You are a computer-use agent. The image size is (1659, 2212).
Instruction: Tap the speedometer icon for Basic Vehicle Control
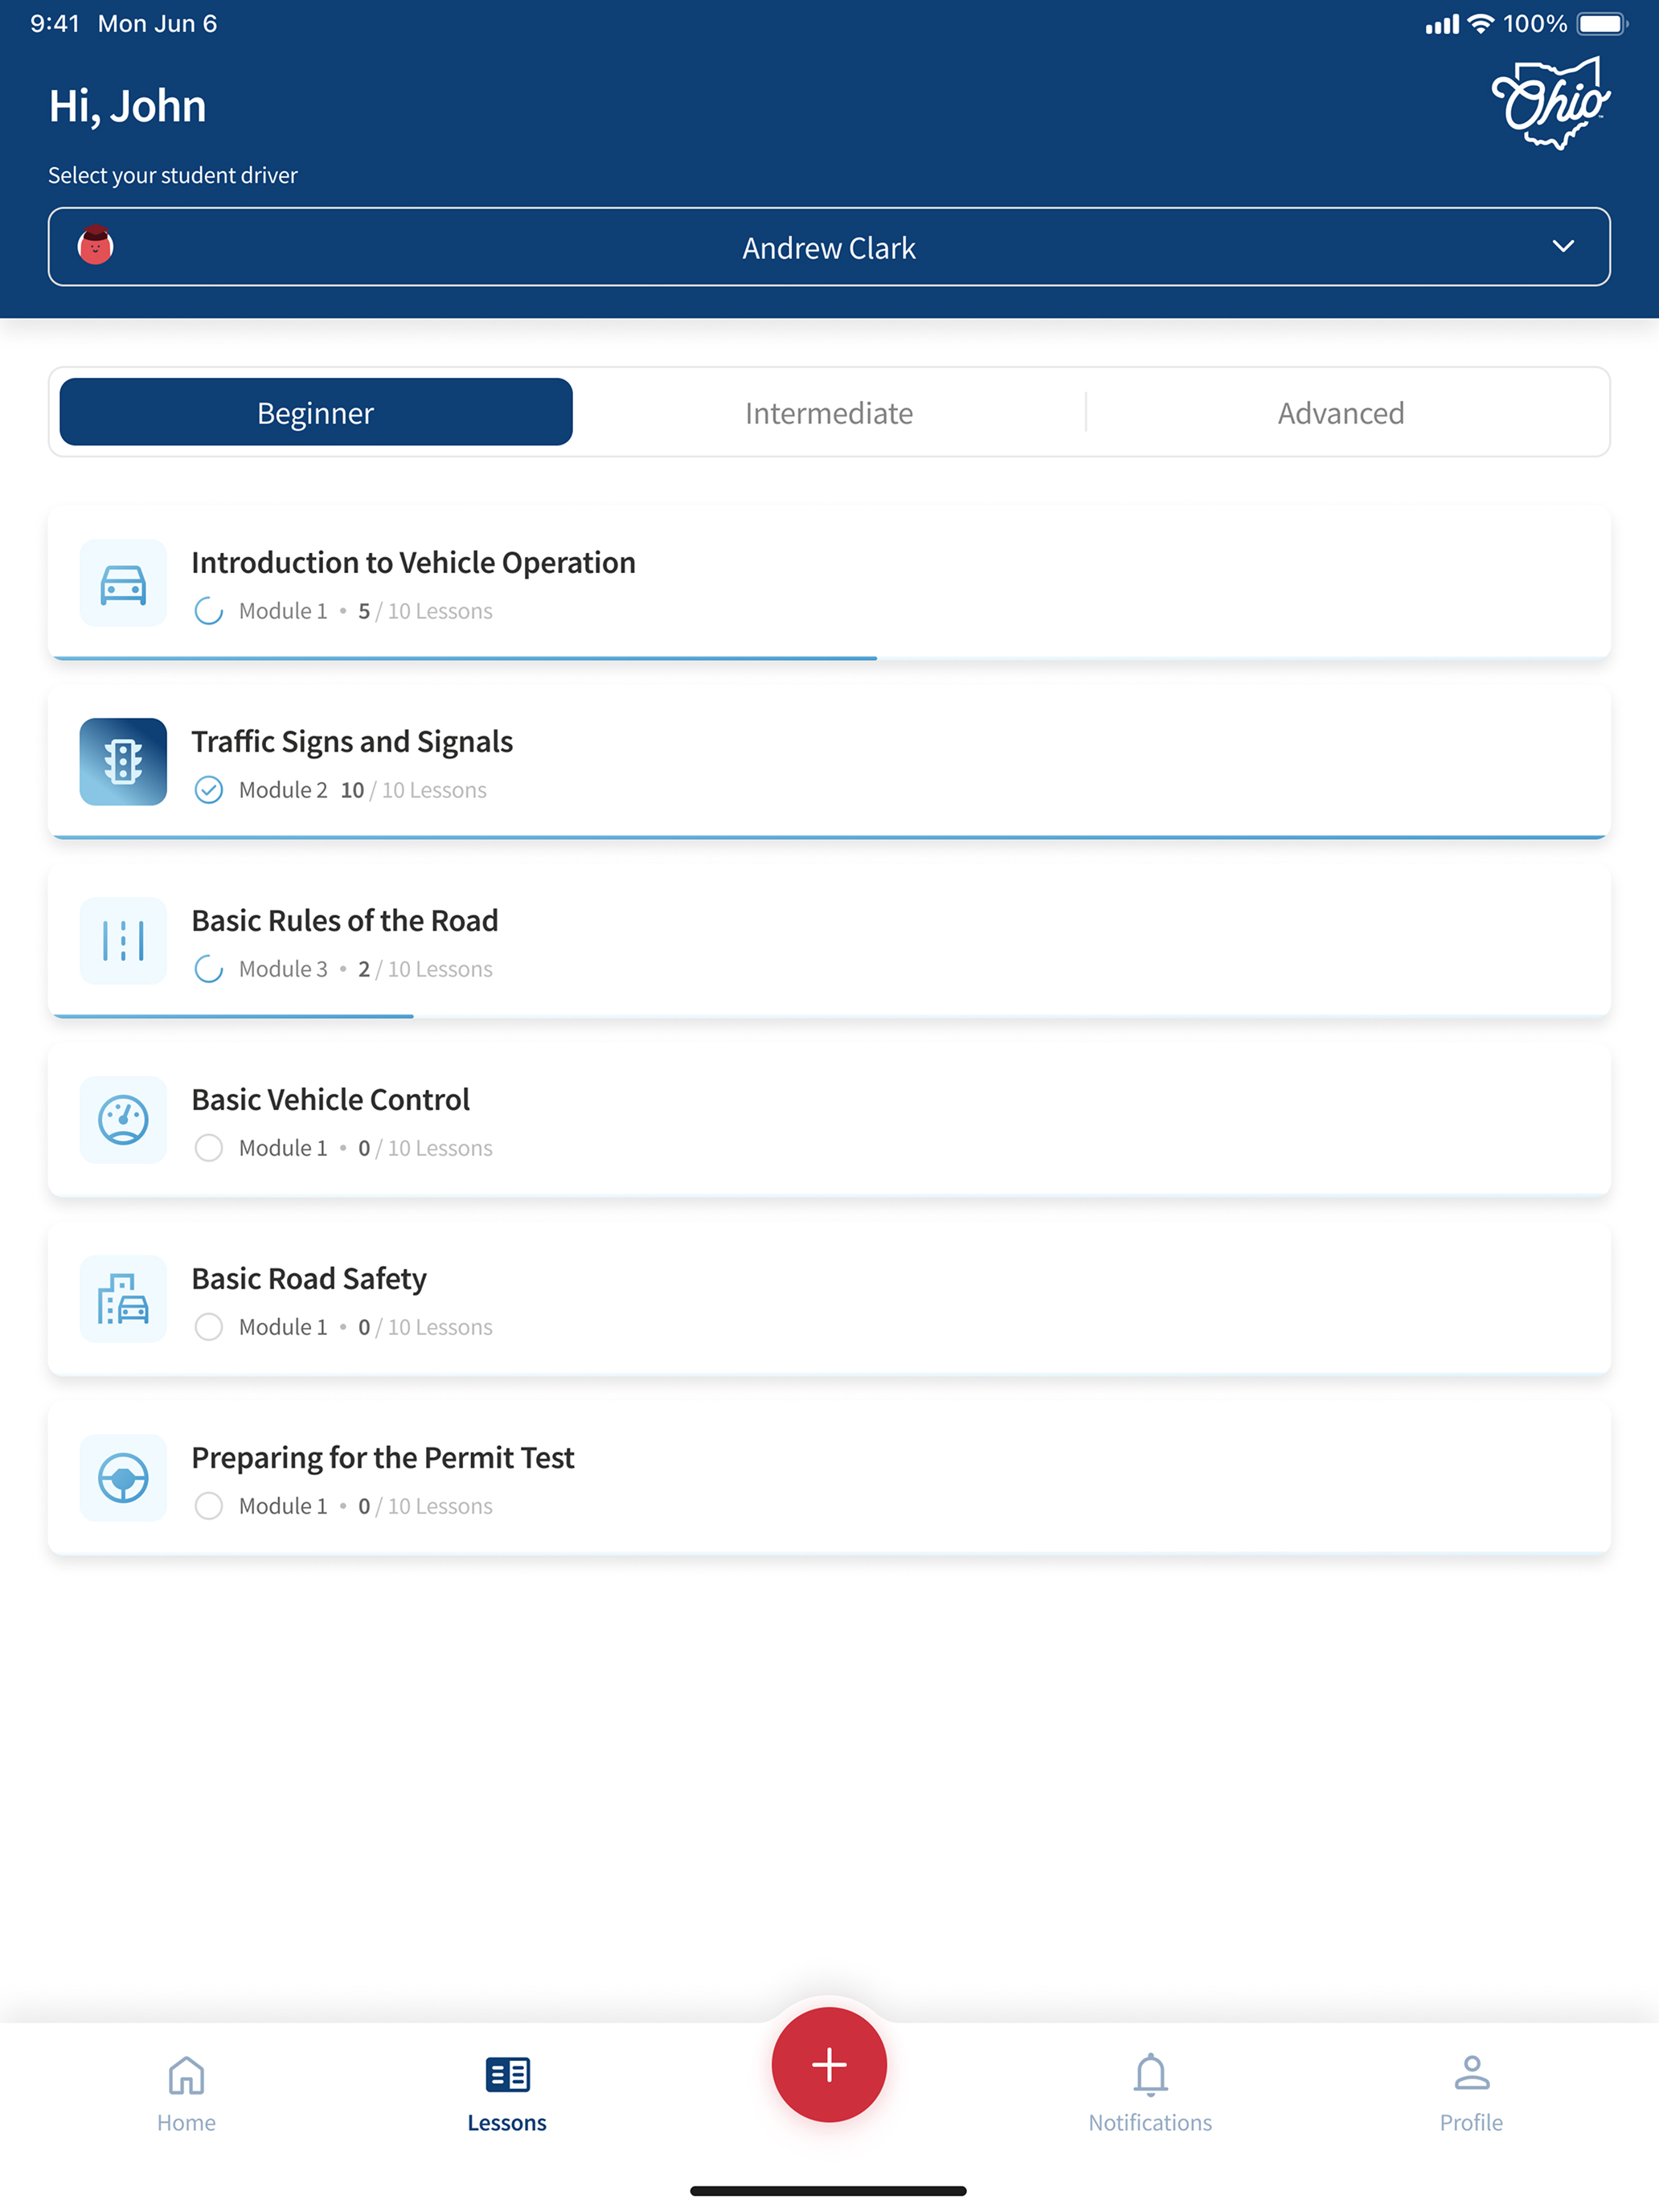point(123,1120)
